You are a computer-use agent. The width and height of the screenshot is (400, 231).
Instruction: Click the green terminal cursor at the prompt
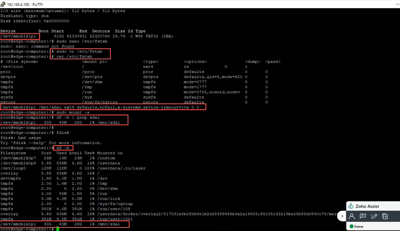58,229
